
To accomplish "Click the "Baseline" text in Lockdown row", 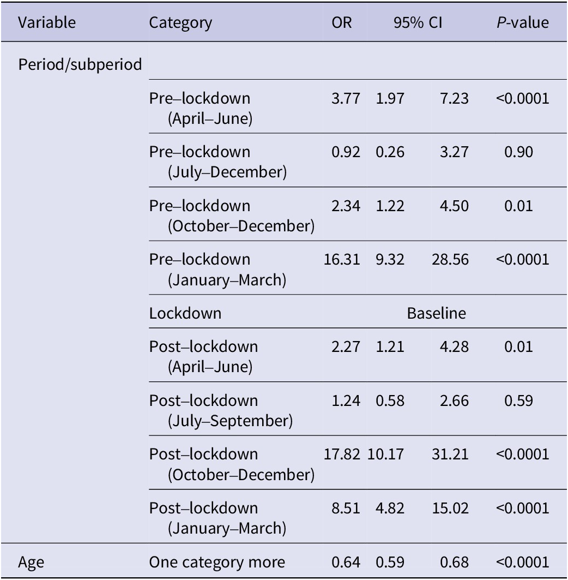I will point(437,313).
